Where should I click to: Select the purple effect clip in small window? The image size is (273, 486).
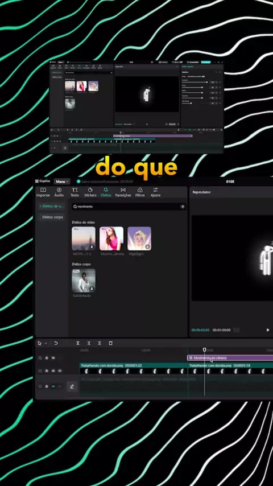coord(152,136)
